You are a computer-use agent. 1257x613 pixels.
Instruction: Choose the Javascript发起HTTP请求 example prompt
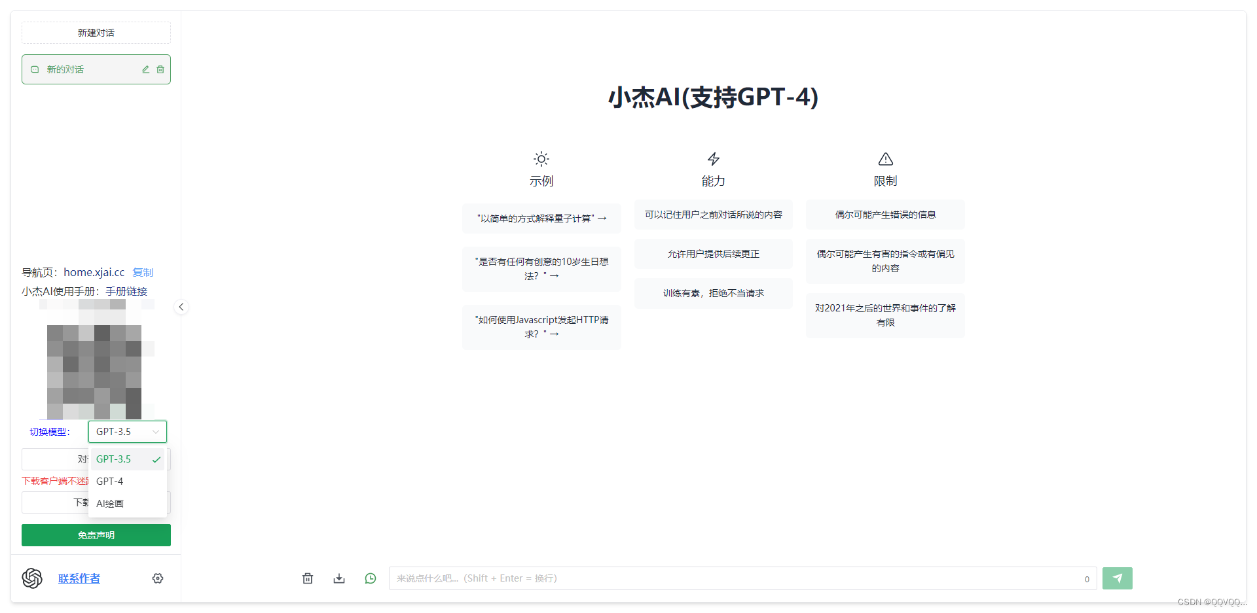(541, 327)
